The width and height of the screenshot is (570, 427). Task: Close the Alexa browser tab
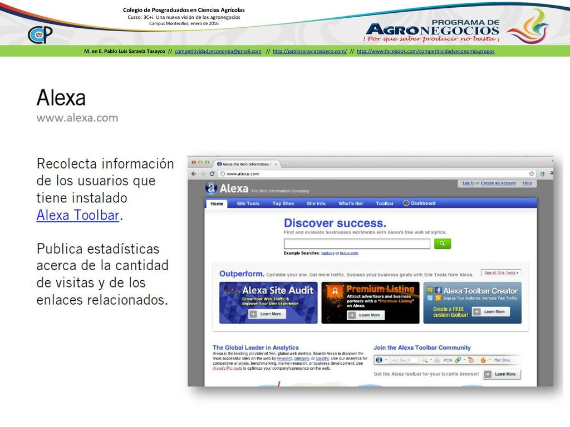tap(276, 164)
